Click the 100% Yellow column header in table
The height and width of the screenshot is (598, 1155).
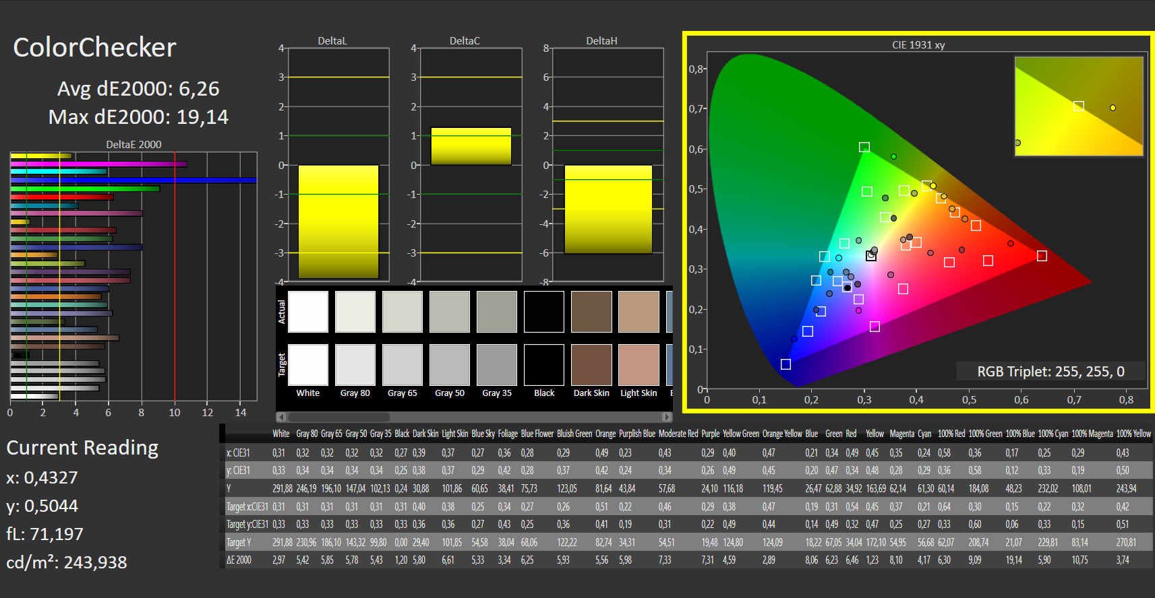pos(1133,434)
